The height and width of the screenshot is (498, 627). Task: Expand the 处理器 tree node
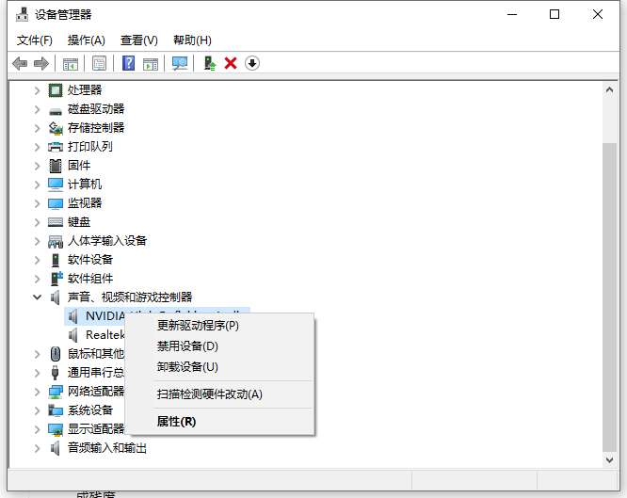tap(38, 90)
